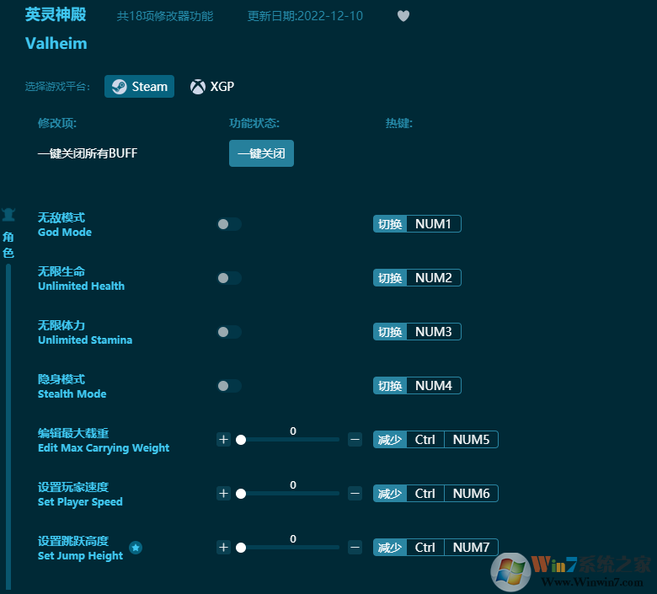Image resolution: width=657 pixels, height=594 pixels.
Task: Click the Unlimited Stamina label
Action: 85,340
